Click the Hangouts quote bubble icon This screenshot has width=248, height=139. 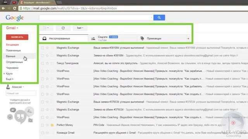pyautogui.click(x=20, y=116)
